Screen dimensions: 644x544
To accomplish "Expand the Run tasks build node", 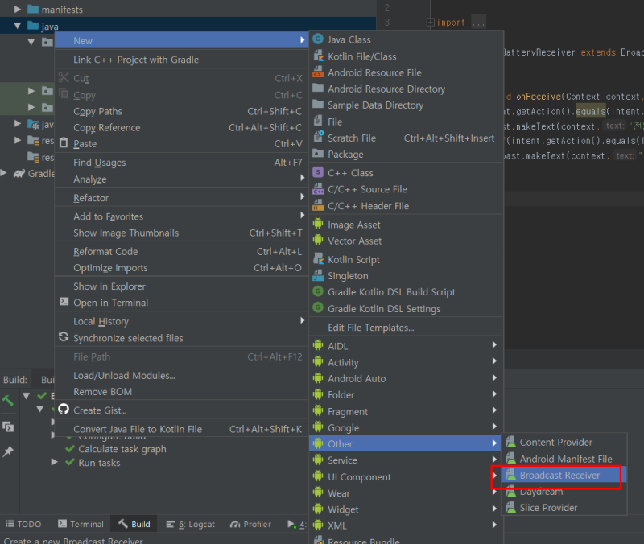I will 55,463.
